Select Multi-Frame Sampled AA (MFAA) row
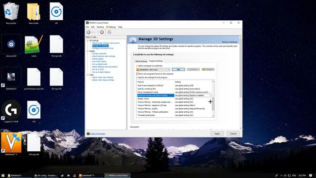Image resolution: width=316 pixels, height=178 pixels. [174, 86]
